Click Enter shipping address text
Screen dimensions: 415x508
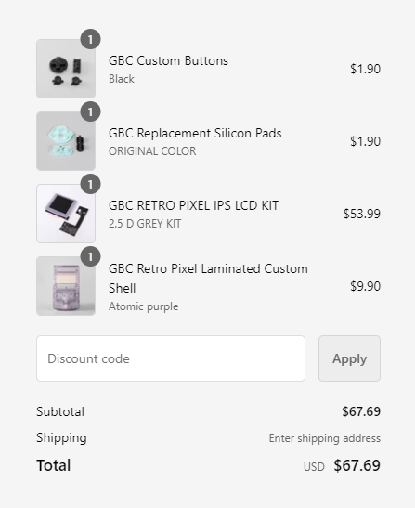325,438
